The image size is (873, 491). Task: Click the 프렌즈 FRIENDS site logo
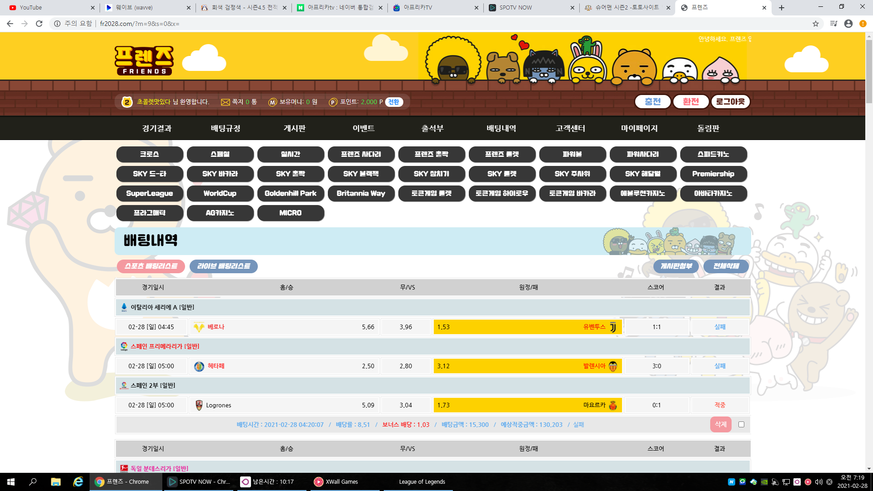144,60
